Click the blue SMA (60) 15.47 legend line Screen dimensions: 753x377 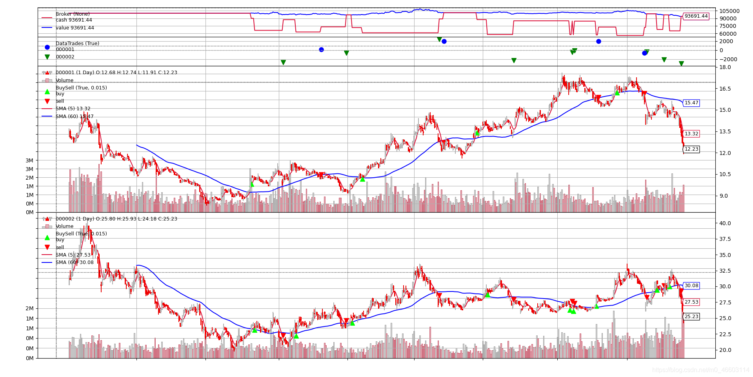[x=47, y=117]
